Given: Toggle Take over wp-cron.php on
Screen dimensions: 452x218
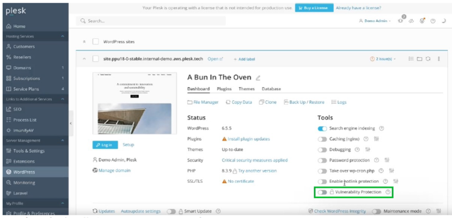Looking at the screenshot, I should [x=322, y=171].
